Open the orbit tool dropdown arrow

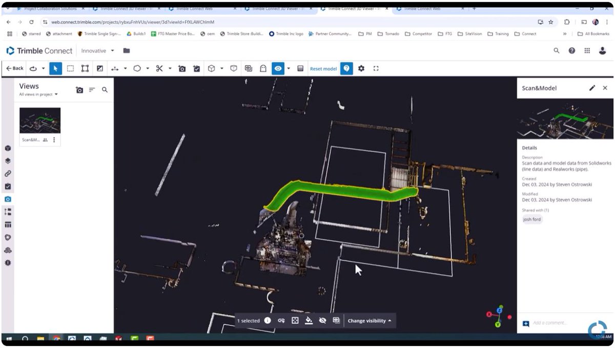click(x=43, y=69)
